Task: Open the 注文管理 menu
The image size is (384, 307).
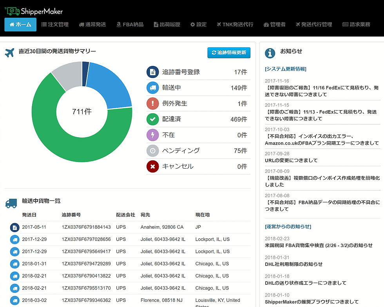Action: (x=55, y=24)
